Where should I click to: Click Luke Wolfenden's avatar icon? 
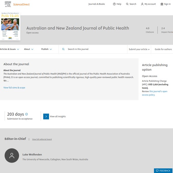click(x=12, y=156)
